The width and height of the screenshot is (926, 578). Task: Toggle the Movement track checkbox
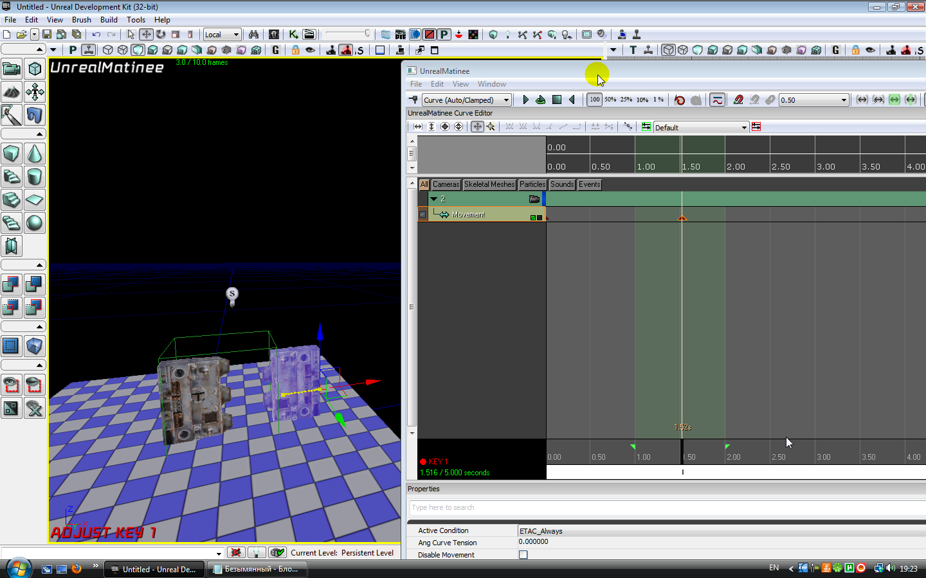[422, 215]
